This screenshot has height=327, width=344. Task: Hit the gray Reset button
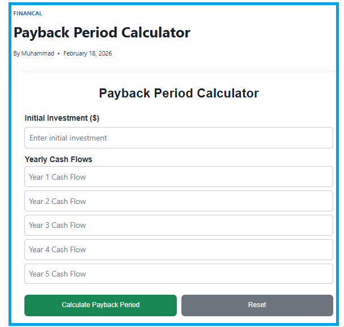coord(257,305)
